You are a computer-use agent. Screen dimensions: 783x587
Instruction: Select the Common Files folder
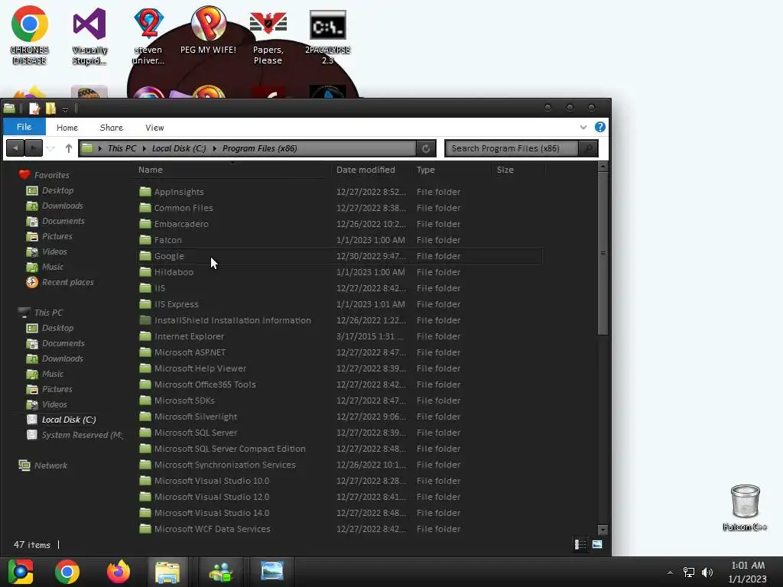pyautogui.click(x=340, y=208)
